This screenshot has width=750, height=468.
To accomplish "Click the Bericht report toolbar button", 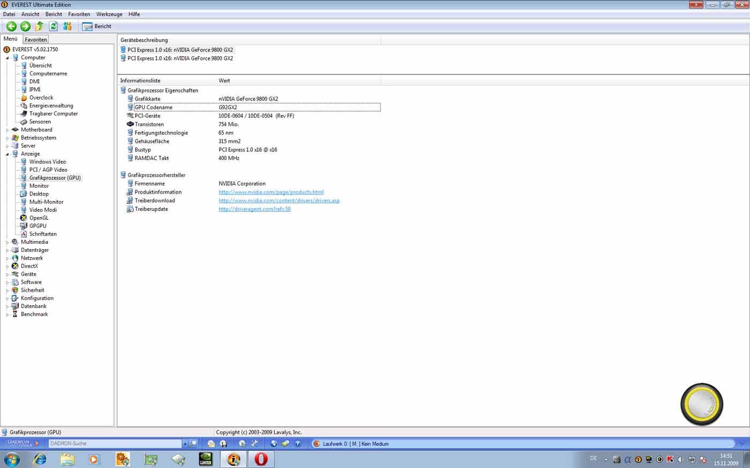I will (97, 26).
